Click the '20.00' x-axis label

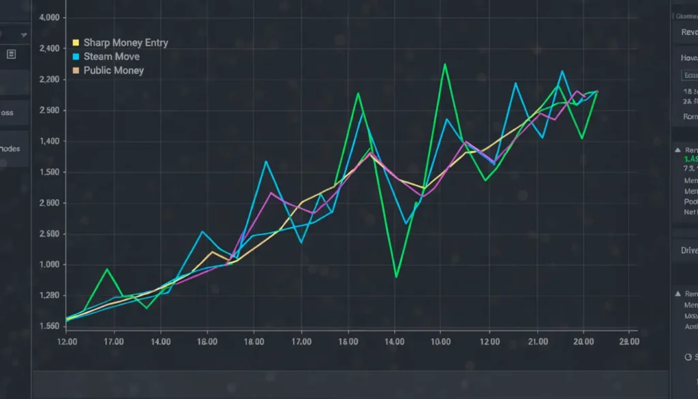pyautogui.click(x=583, y=342)
